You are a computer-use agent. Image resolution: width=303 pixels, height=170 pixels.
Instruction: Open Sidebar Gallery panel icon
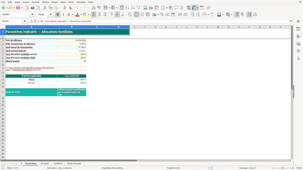pyautogui.click(x=298, y=44)
